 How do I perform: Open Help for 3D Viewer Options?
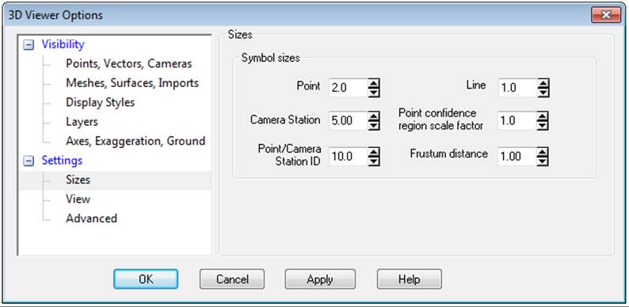pos(410,279)
